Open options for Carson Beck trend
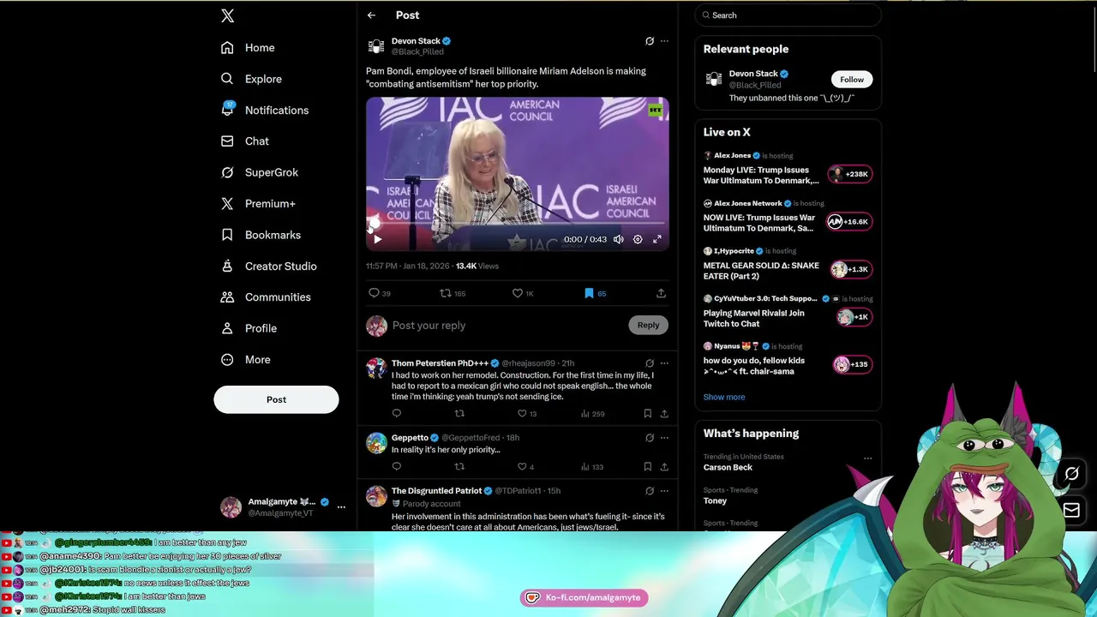Viewport: 1097px width, 617px height. pyautogui.click(x=867, y=458)
